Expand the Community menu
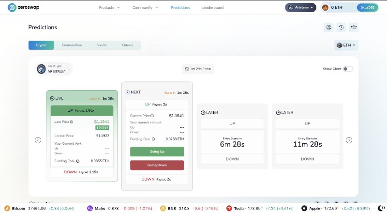The width and height of the screenshot is (387, 214). point(145,8)
